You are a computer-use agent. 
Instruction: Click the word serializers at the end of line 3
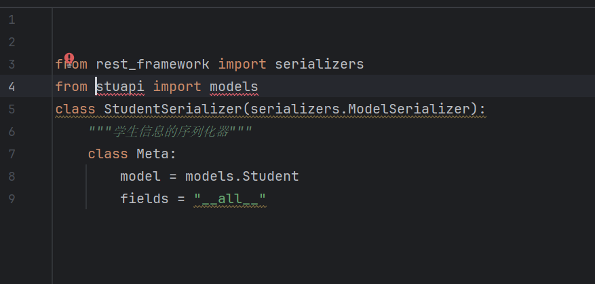pyautogui.click(x=320, y=65)
